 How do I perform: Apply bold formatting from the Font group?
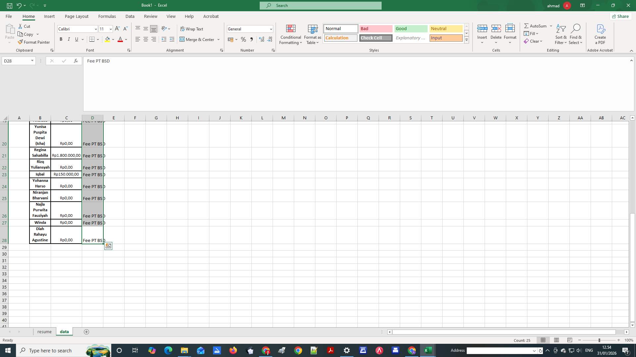coord(61,39)
